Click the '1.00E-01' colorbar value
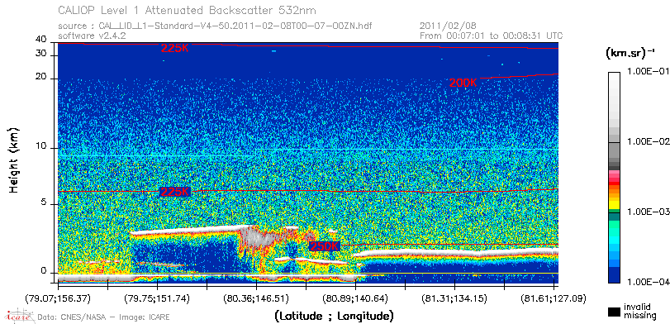The height and width of the screenshot is (324, 670). 648,72
